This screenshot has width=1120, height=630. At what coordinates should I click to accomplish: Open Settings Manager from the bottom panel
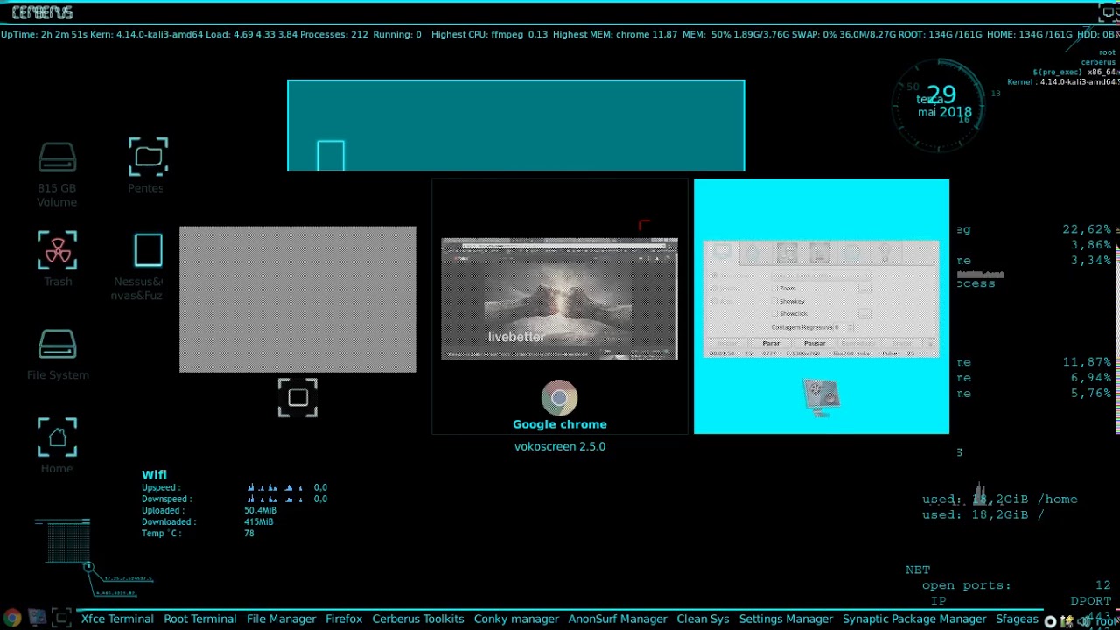(x=786, y=619)
